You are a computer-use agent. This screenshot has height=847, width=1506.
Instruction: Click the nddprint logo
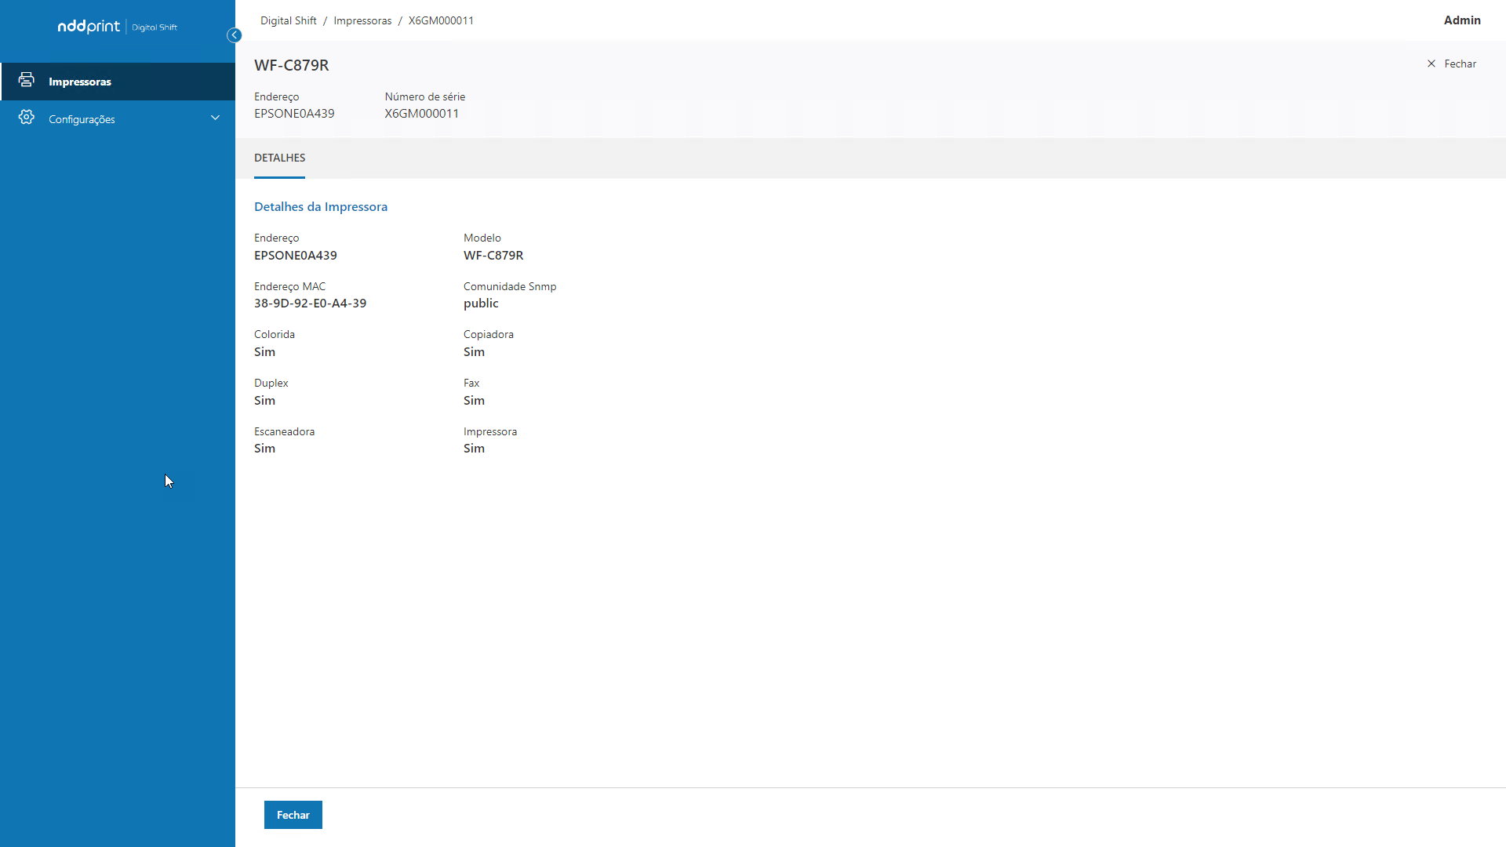(89, 27)
